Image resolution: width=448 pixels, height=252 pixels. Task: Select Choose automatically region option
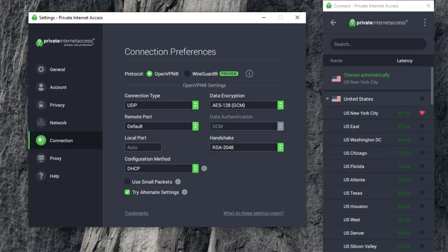pyautogui.click(x=377, y=78)
